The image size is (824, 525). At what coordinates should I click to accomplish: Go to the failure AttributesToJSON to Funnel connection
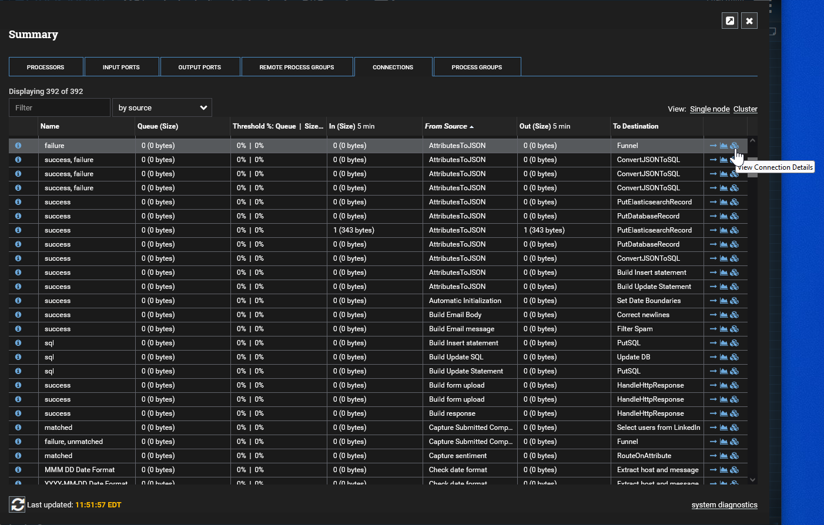click(x=713, y=146)
